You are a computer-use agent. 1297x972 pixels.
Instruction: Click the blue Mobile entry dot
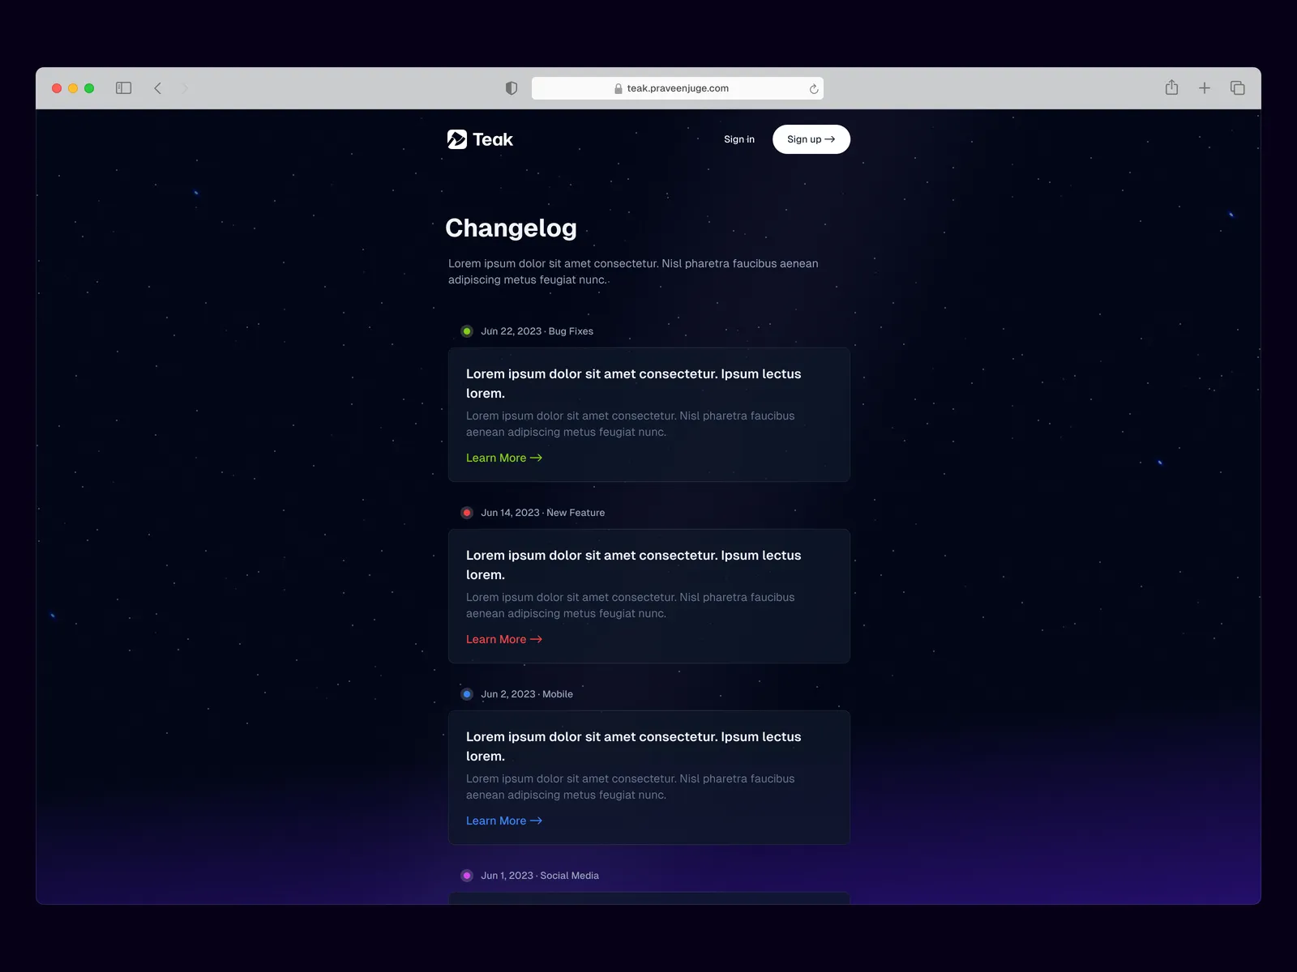pyautogui.click(x=467, y=694)
